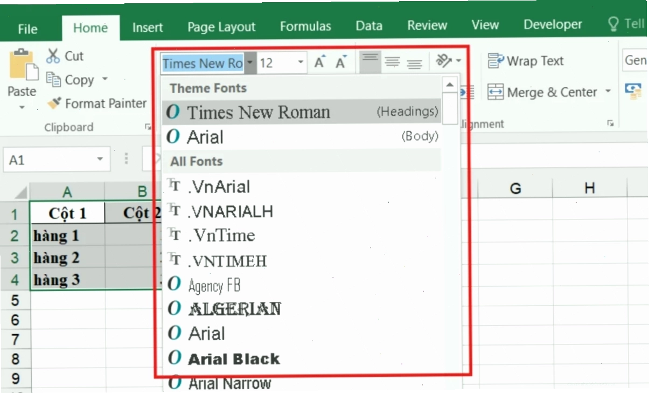This screenshot has width=649, height=393.
Task: Switch to the View tab
Action: tap(485, 25)
